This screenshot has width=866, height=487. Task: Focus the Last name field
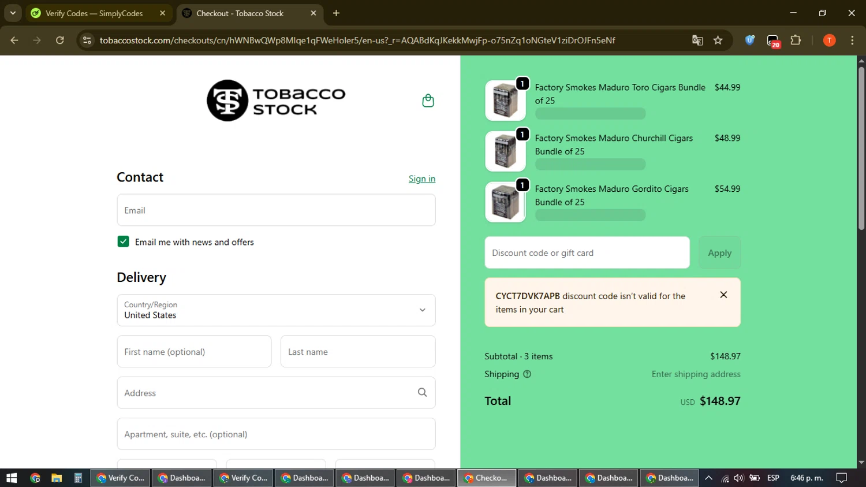click(x=358, y=351)
